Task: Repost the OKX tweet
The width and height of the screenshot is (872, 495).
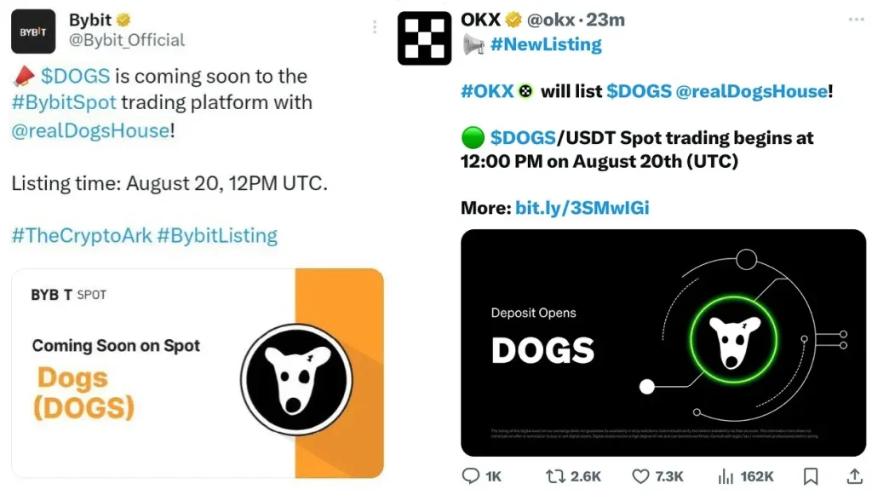Action: click(x=554, y=476)
